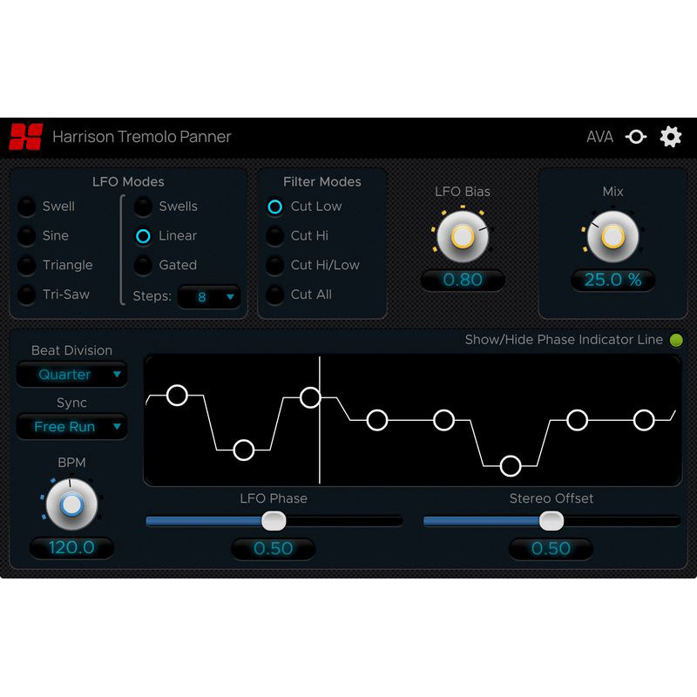Click the red Harrison logo icon
This screenshot has height=697, width=697.
click(26, 137)
